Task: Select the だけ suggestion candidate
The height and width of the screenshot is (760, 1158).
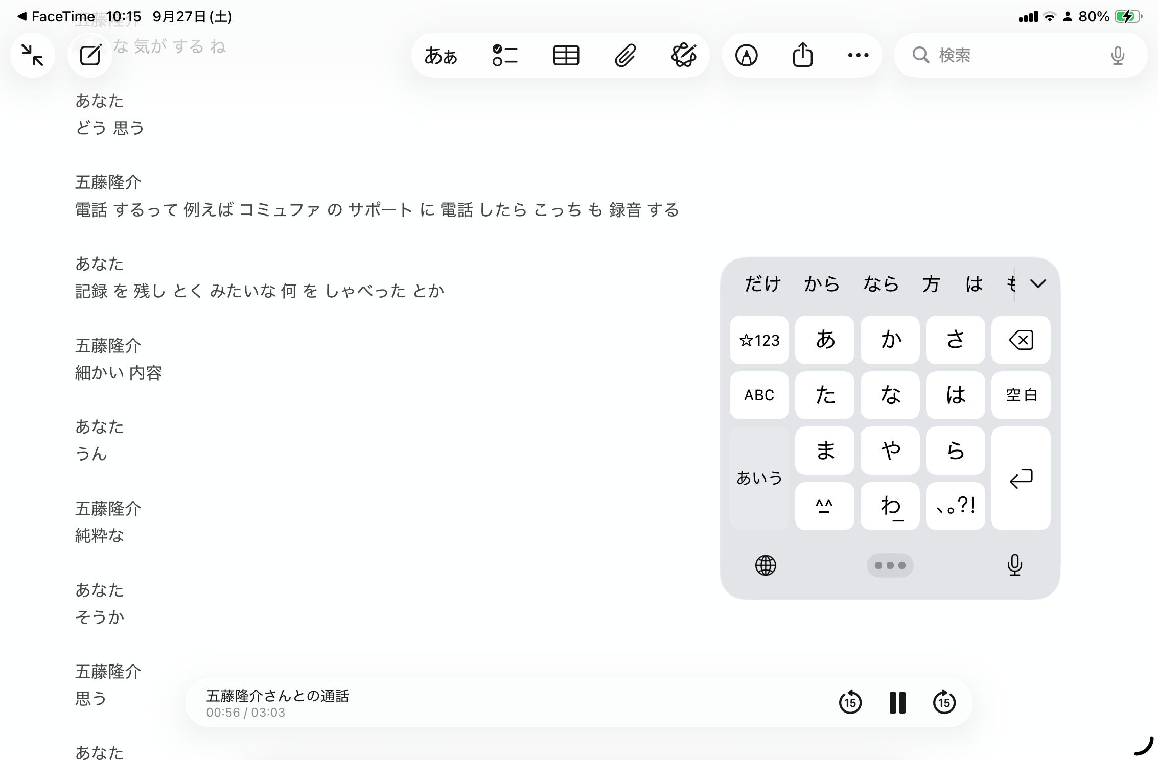Action: [x=762, y=283]
